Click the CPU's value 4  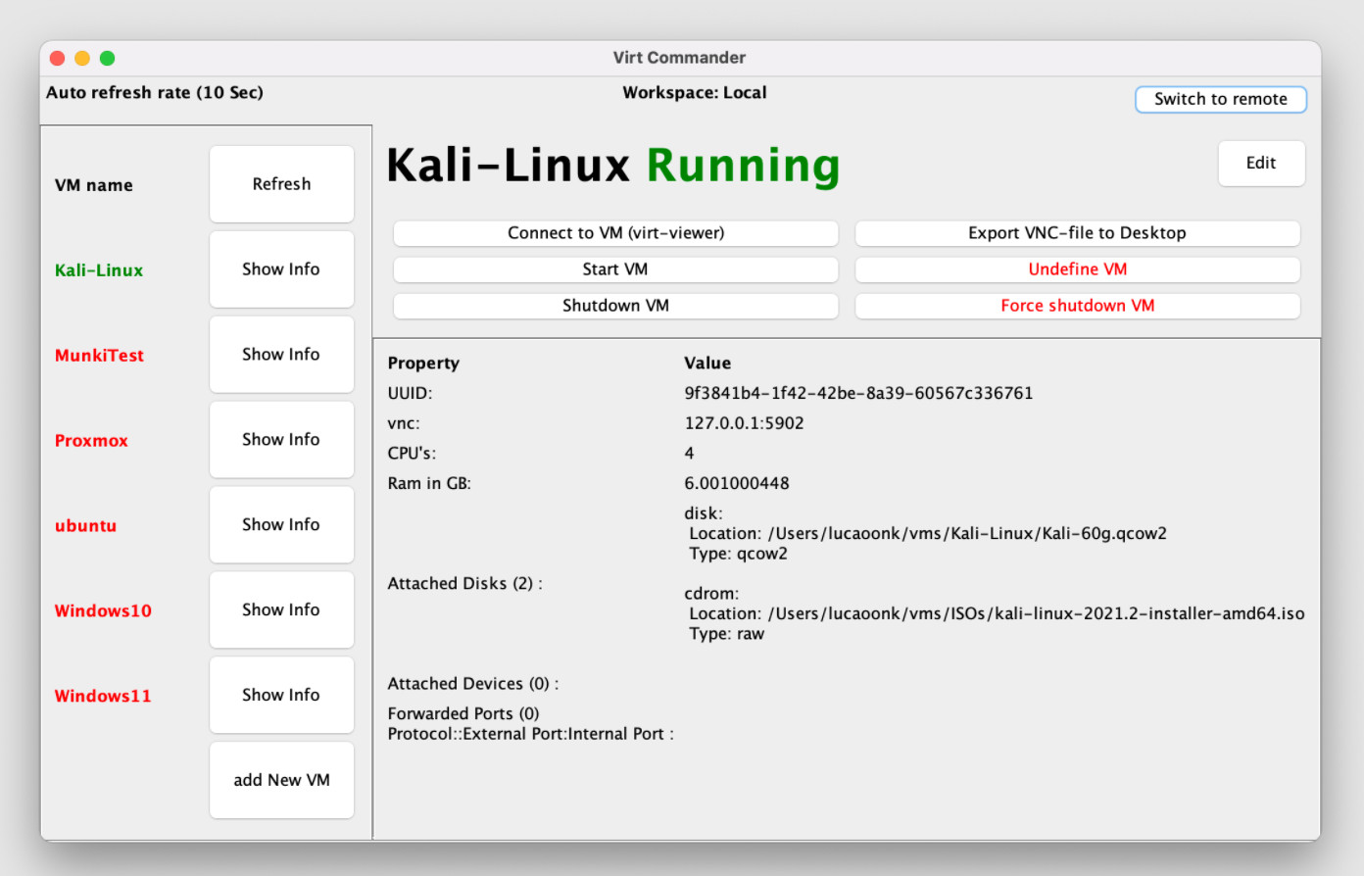[x=689, y=454]
